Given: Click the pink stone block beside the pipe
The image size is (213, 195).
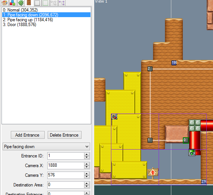Looking at the screenshot, I should point(177,134).
